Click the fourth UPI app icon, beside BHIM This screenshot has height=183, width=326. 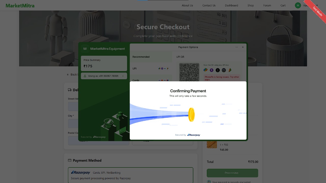(x=224, y=70)
